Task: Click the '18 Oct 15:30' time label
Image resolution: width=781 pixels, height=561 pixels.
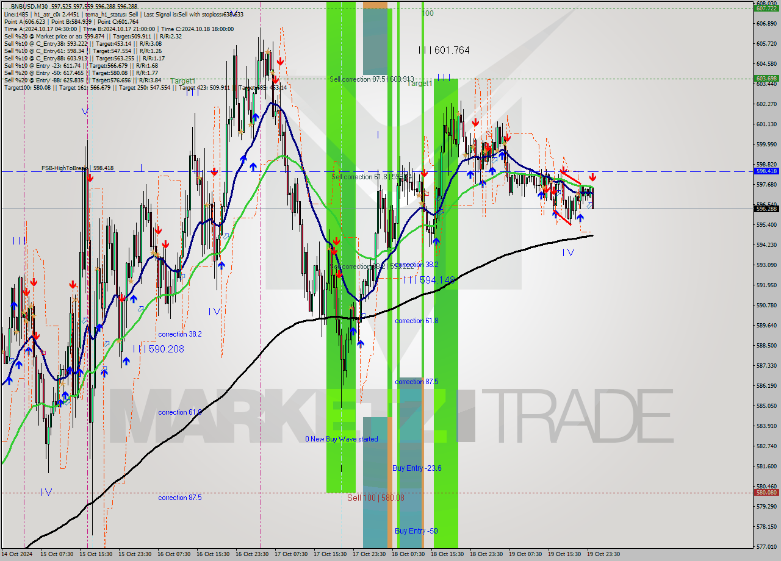Action: tap(447, 554)
